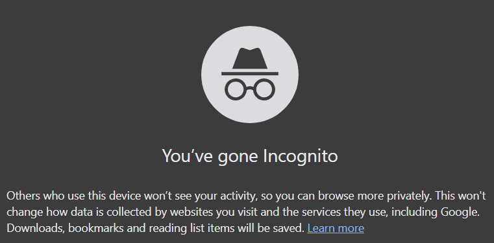Viewport: 494px width, 243px height.
Task: Click the right lens of the glasses
Action: tap(265, 89)
